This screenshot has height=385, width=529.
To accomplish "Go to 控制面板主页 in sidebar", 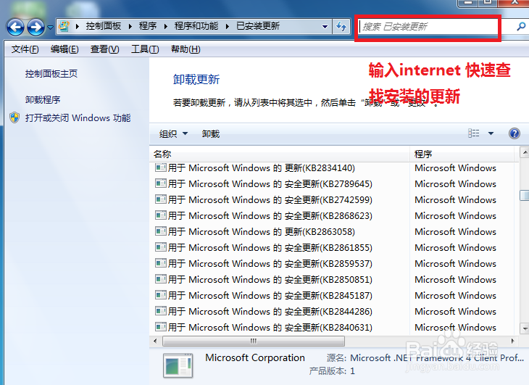I will pyautogui.click(x=51, y=73).
